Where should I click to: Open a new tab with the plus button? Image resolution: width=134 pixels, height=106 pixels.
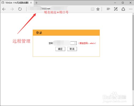pos(36,3)
